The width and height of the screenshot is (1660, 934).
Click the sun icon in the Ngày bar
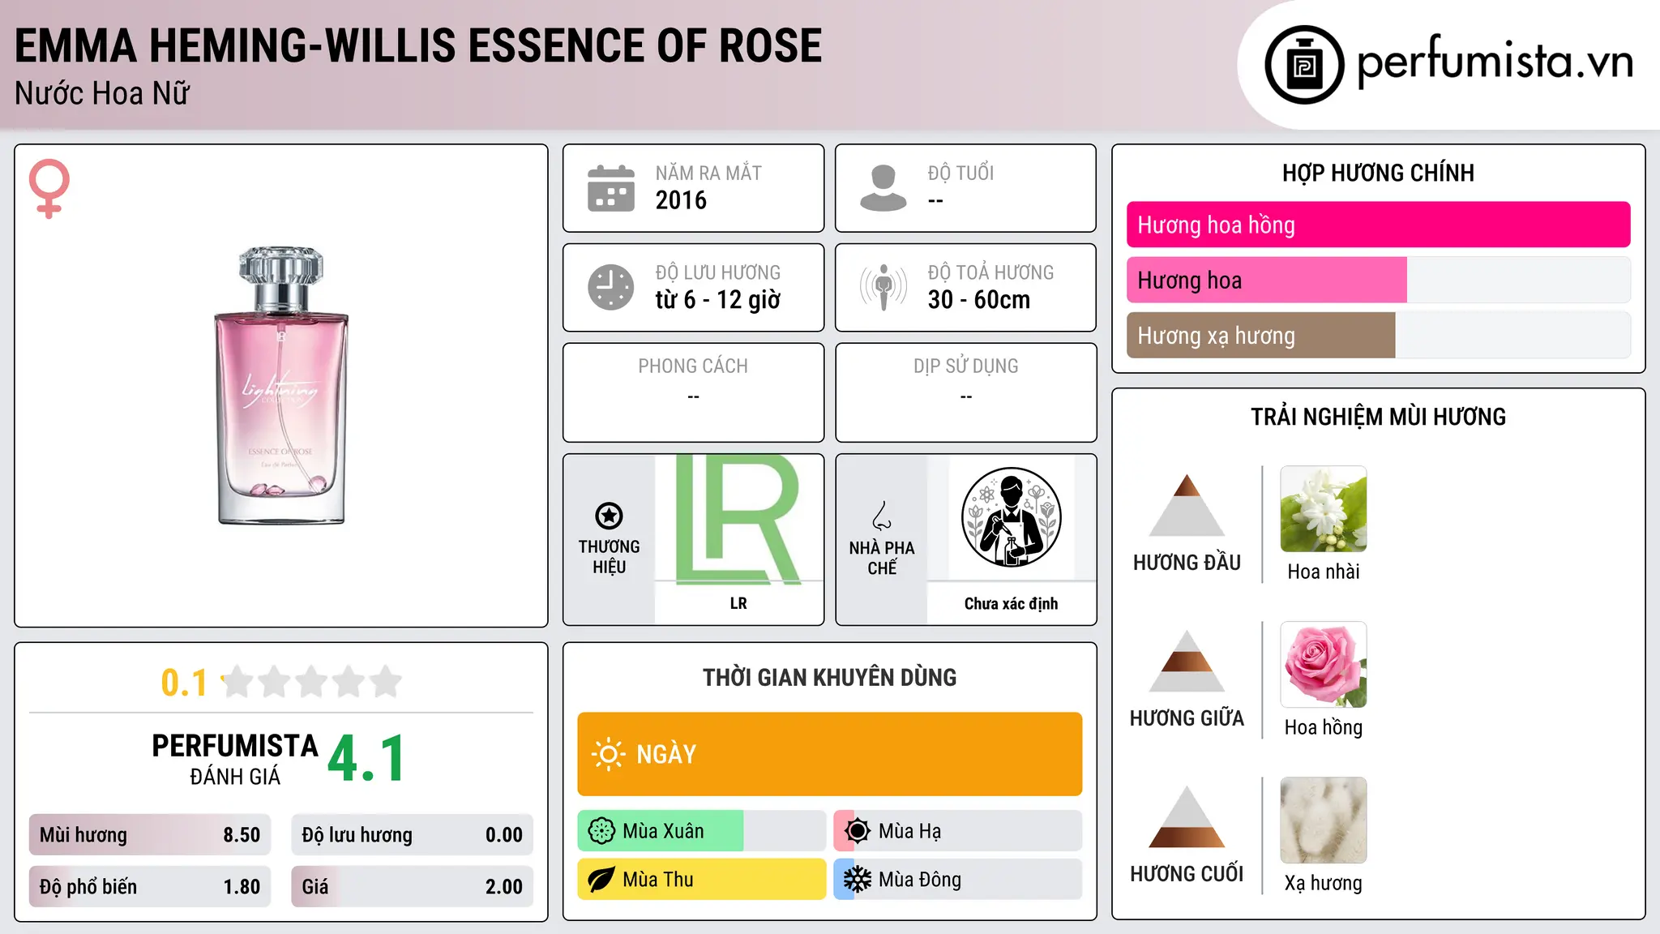coord(608,754)
